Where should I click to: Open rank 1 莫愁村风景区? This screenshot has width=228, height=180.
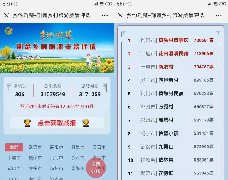tap(173, 40)
